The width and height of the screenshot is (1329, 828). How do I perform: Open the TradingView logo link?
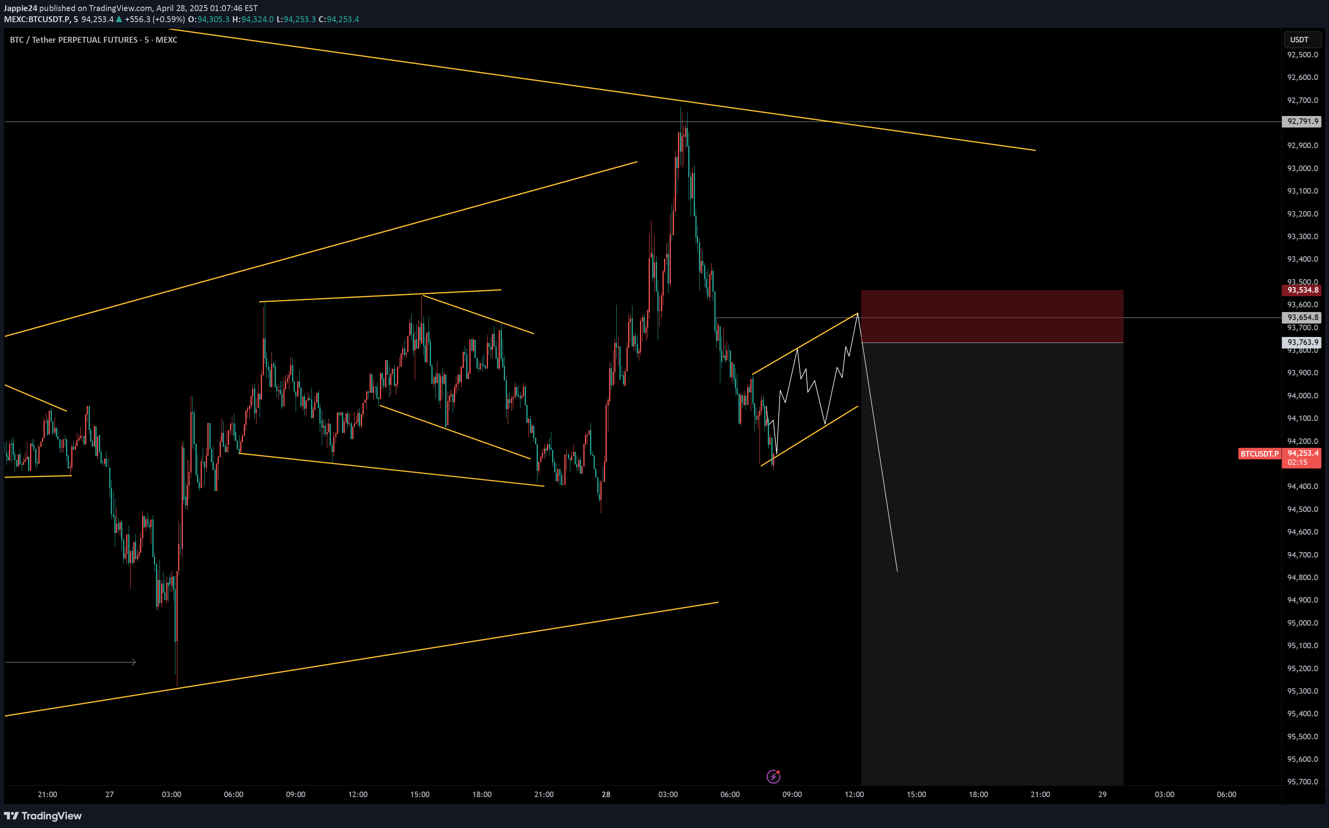click(x=43, y=815)
